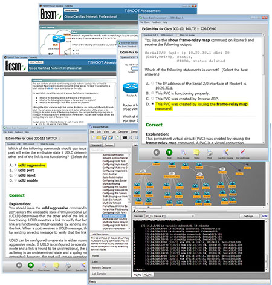Select Policy Routing lab in NetSim list
This screenshot has height=285, width=272.
coord(109,174)
